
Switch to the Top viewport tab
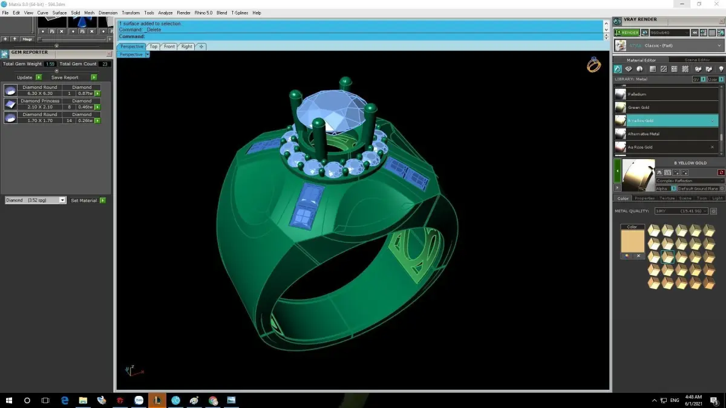point(154,47)
